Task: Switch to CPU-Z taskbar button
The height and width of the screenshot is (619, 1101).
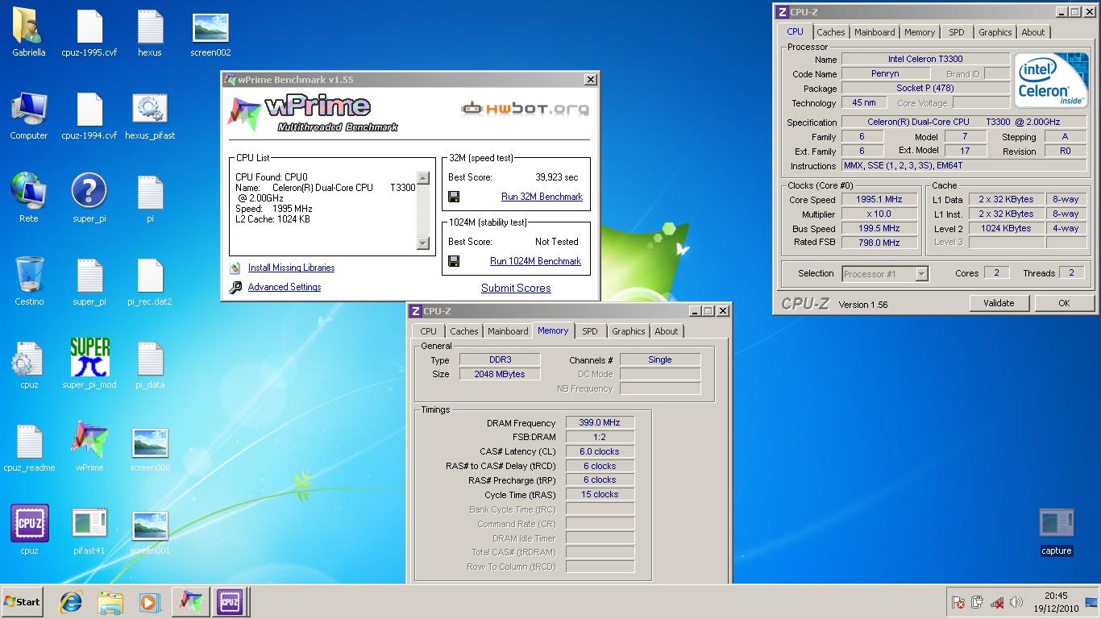Action: 230,601
